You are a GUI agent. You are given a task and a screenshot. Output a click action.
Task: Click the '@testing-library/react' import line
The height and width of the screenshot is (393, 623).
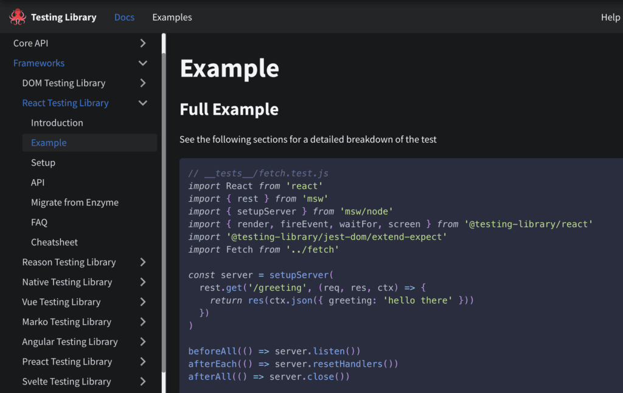[x=390, y=224]
